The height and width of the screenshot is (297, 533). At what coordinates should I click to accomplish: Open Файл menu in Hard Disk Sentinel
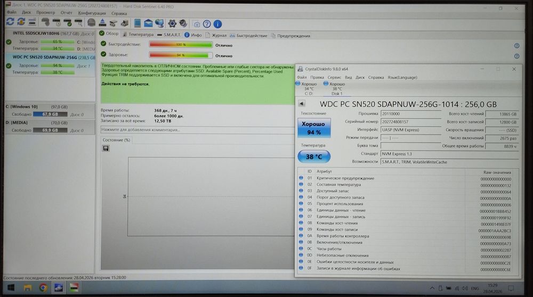tap(12, 12)
